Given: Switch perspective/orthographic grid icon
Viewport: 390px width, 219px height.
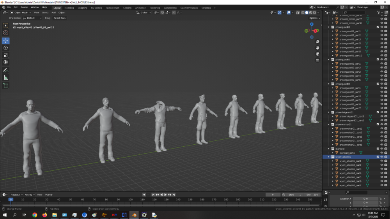Looking at the screenshot, I should pos(317,60).
